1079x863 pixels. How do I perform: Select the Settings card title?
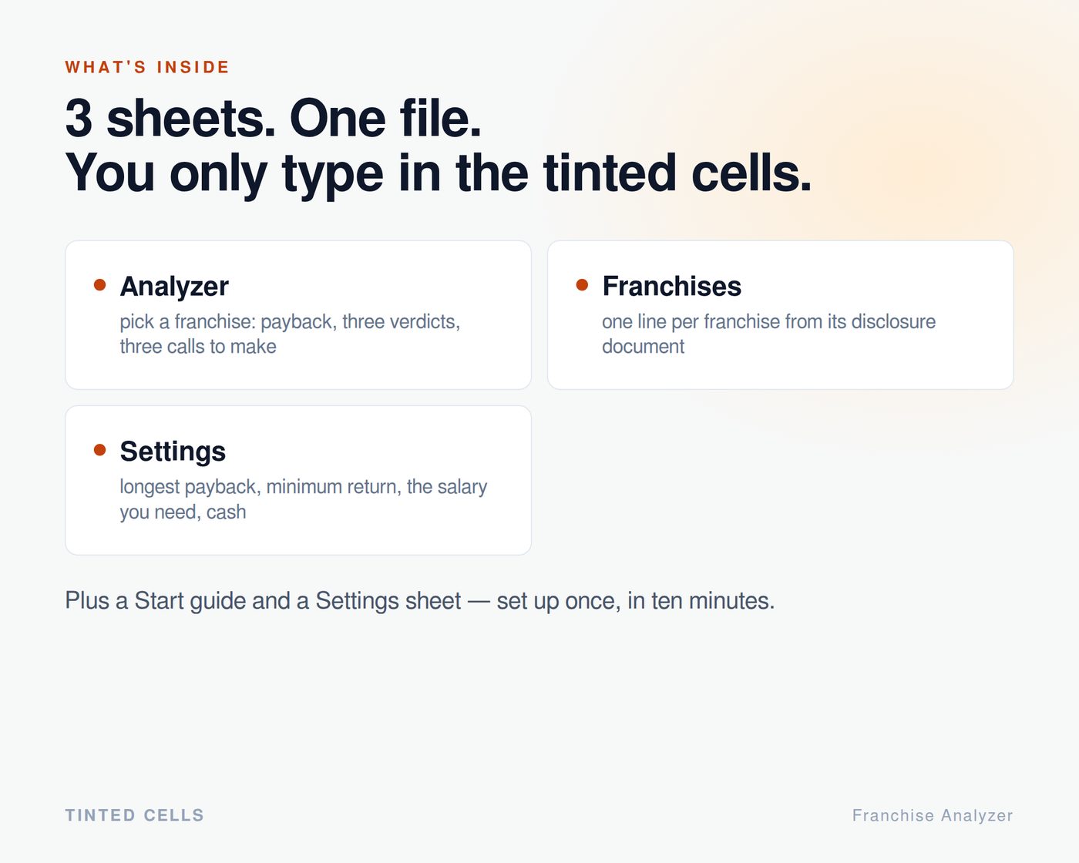coord(173,452)
